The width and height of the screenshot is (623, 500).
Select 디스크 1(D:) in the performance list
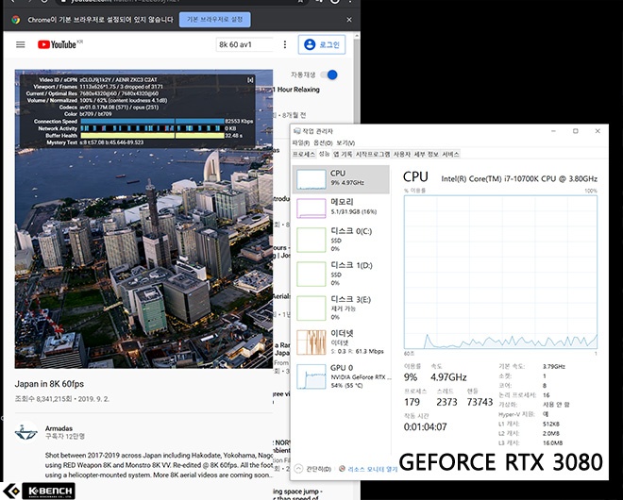(341, 274)
